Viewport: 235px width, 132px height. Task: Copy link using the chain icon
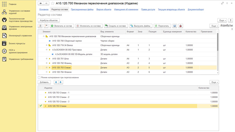coord(222,3)
